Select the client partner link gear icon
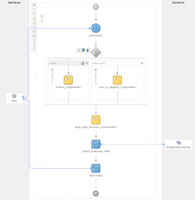This screenshot has height=200, width=195. coord(14,96)
